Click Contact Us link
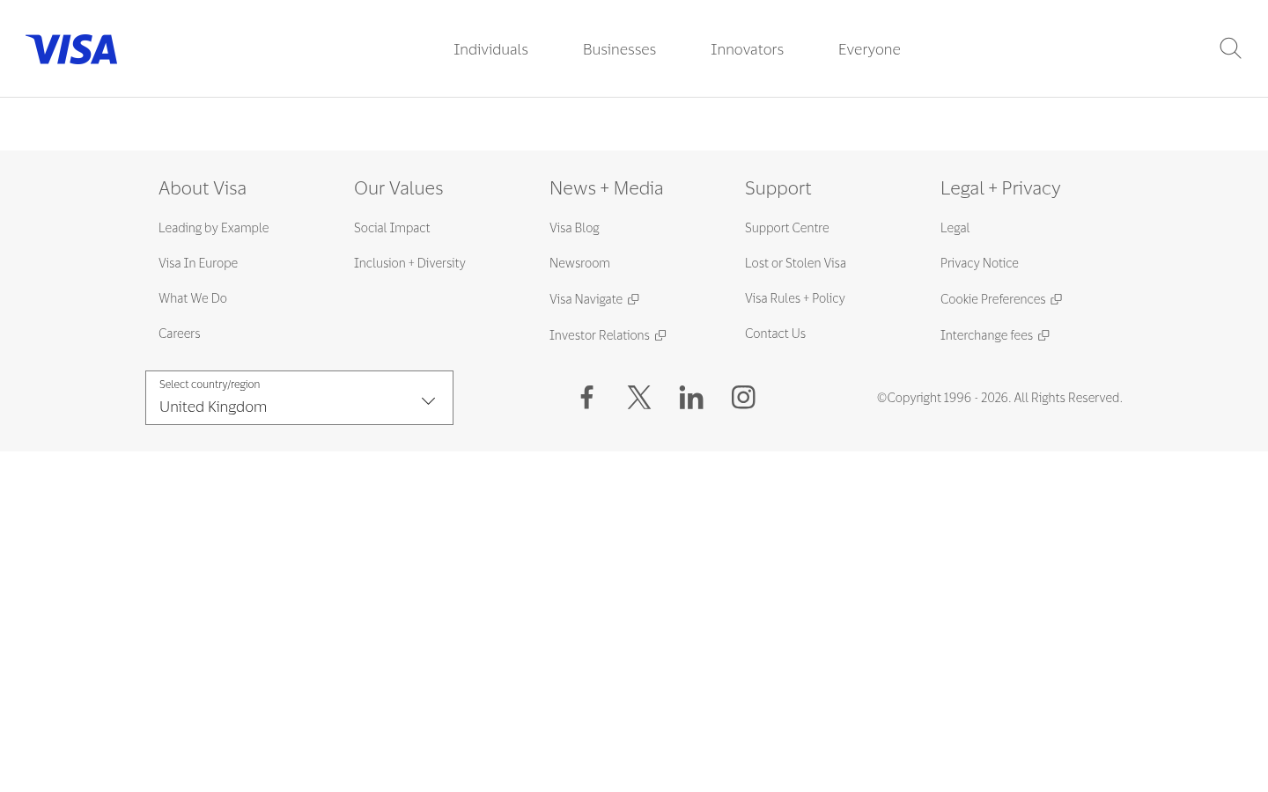This screenshot has width=1268, height=792. click(x=775, y=334)
